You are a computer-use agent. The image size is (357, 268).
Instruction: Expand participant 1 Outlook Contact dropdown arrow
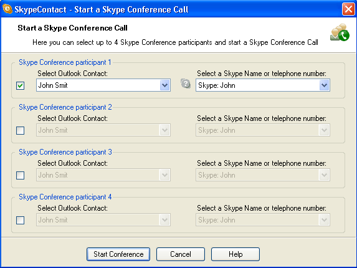tap(165, 85)
